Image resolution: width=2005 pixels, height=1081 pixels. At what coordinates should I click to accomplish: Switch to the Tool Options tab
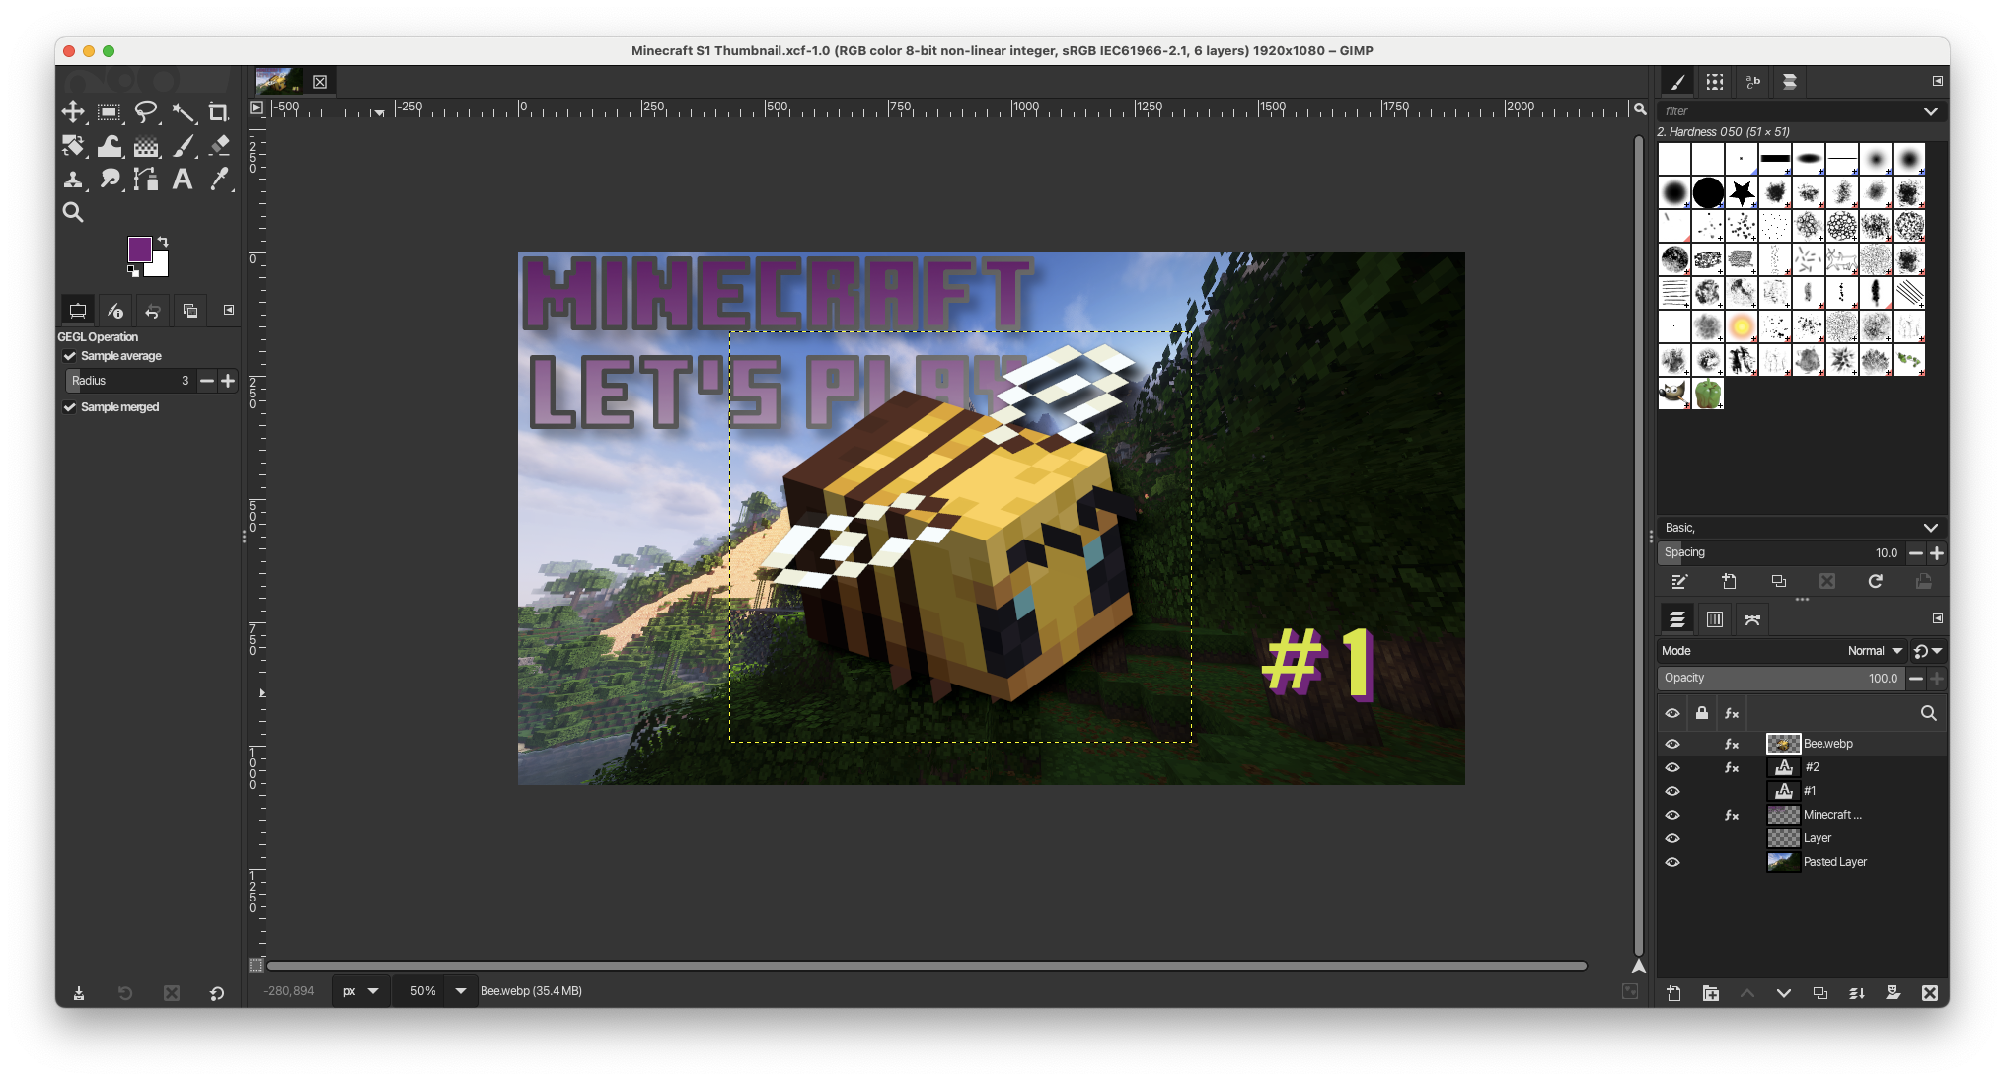pos(77,311)
